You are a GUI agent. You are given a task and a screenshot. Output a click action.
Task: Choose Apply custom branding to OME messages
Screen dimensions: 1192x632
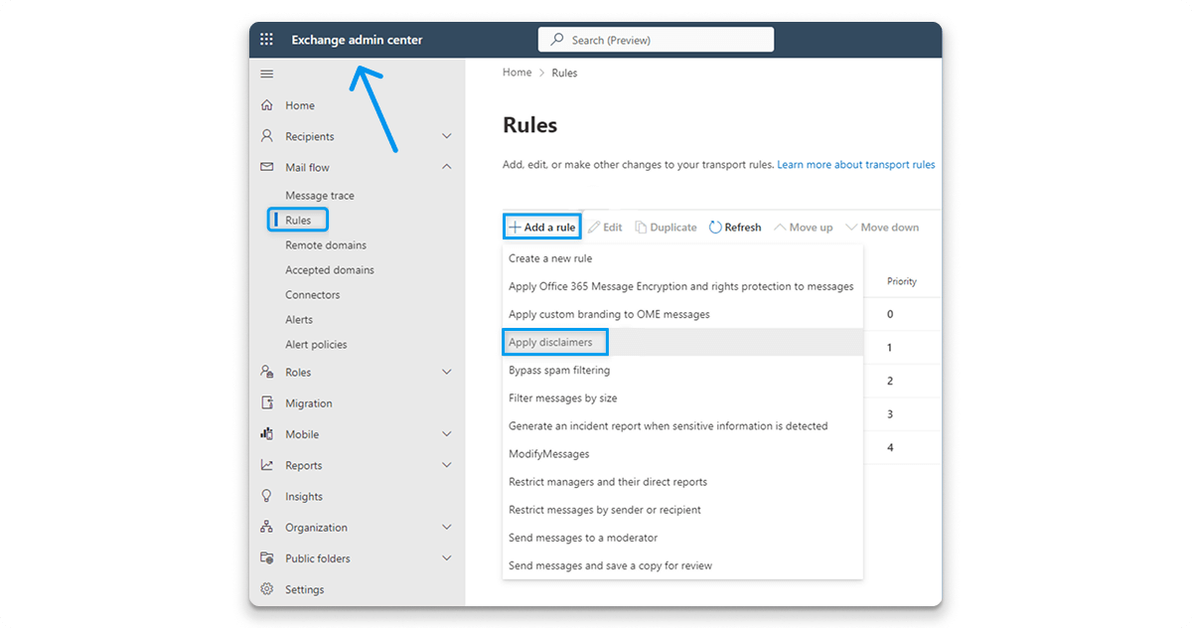[x=682, y=314]
